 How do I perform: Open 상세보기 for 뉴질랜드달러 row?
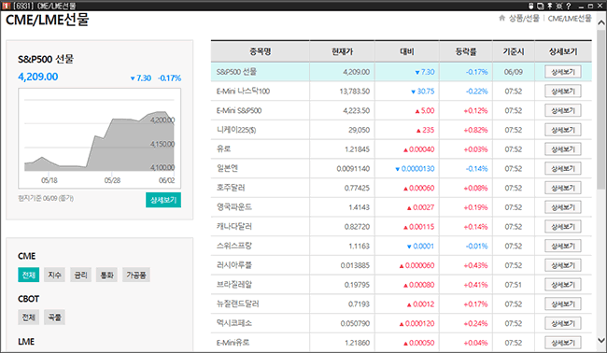click(x=563, y=304)
